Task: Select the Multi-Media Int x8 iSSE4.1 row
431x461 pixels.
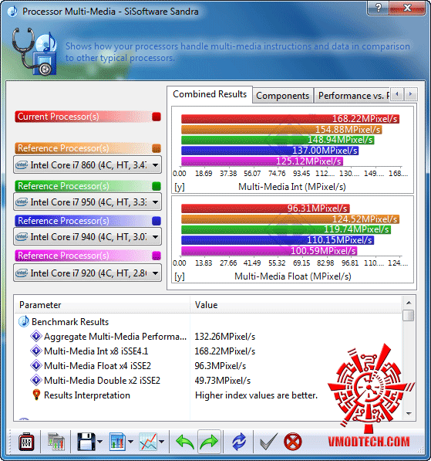Action: (208, 351)
